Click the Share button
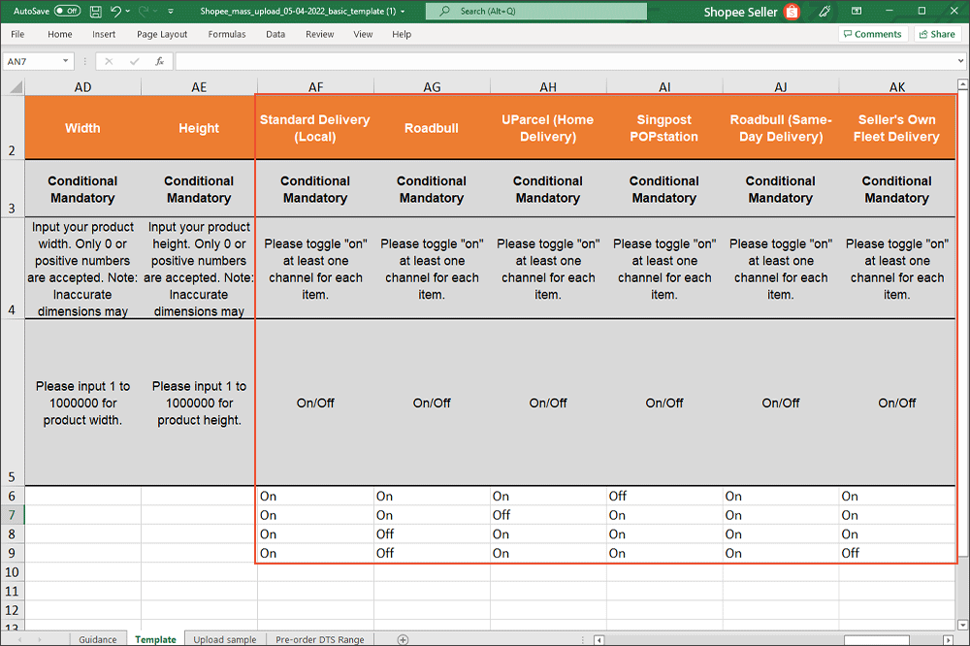This screenshot has height=646, width=970. [x=935, y=34]
